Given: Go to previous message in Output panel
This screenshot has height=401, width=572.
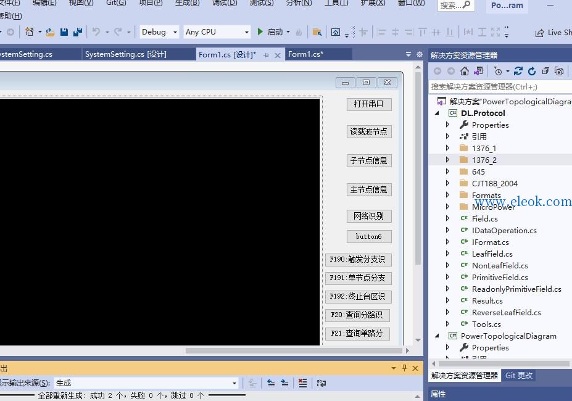Looking at the screenshot, I should click(x=271, y=382).
